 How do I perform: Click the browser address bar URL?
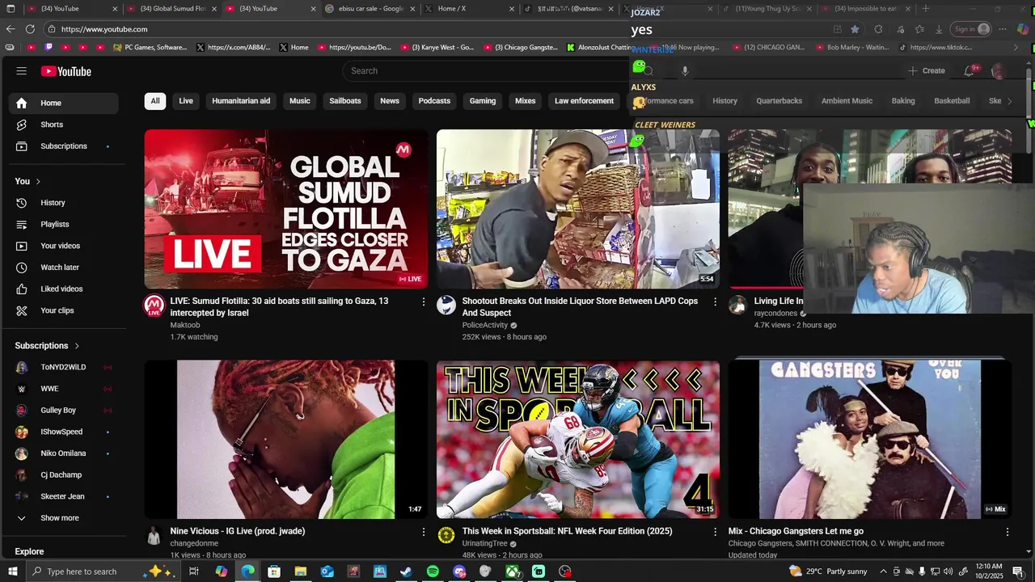point(104,29)
